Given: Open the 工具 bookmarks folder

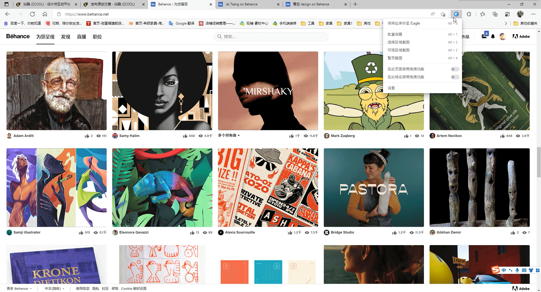Looking at the screenshot, I should click(308, 23).
